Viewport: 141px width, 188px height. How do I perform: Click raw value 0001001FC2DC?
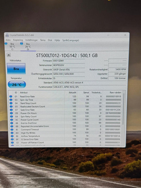point(113,110)
